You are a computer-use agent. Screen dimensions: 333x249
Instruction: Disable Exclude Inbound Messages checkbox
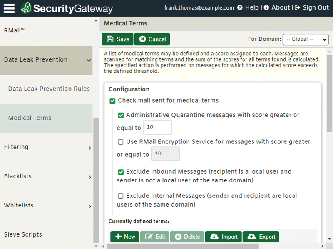121,172
